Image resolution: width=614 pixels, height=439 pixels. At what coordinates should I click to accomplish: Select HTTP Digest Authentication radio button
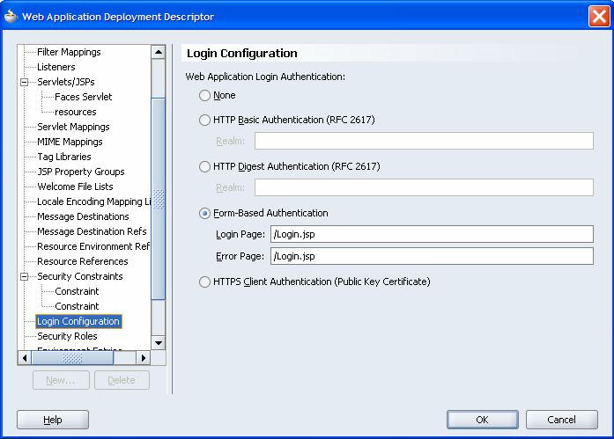[205, 166]
